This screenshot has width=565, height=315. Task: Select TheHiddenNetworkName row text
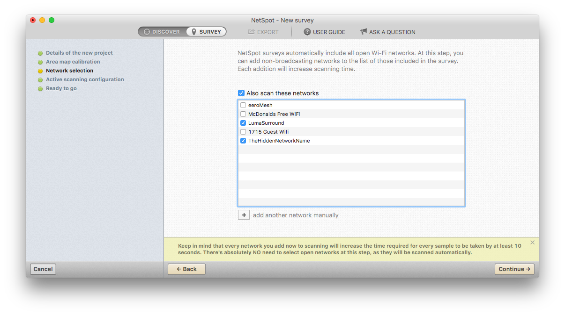coord(279,141)
